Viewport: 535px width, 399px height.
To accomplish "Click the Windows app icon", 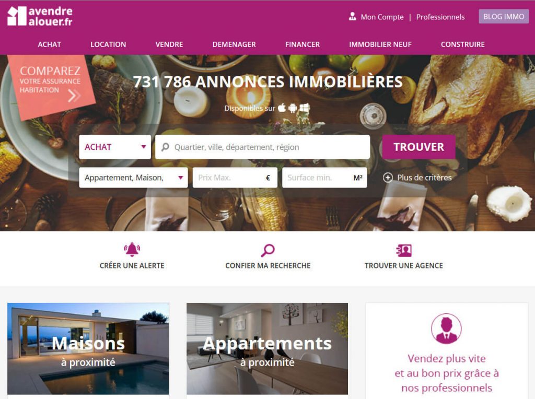I will pos(304,108).
